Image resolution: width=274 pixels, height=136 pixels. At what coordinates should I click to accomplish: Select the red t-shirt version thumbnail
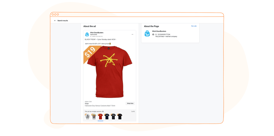pyautogui.click(x=101, y=116)
